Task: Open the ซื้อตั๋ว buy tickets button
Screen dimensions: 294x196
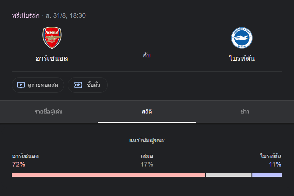Action: [88, 85]
